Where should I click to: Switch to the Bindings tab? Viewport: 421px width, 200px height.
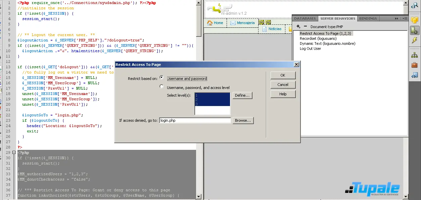(368, 18)
